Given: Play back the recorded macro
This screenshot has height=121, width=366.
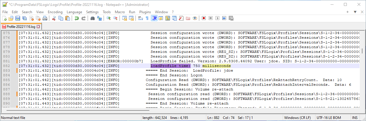Looking at the screenshot, I should tap(217, 18).
